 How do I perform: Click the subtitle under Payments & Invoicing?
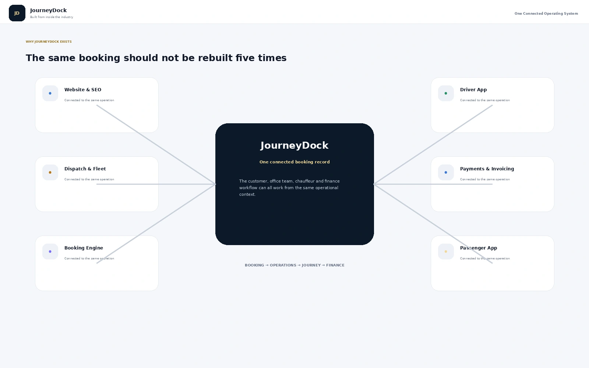[485, 179]
